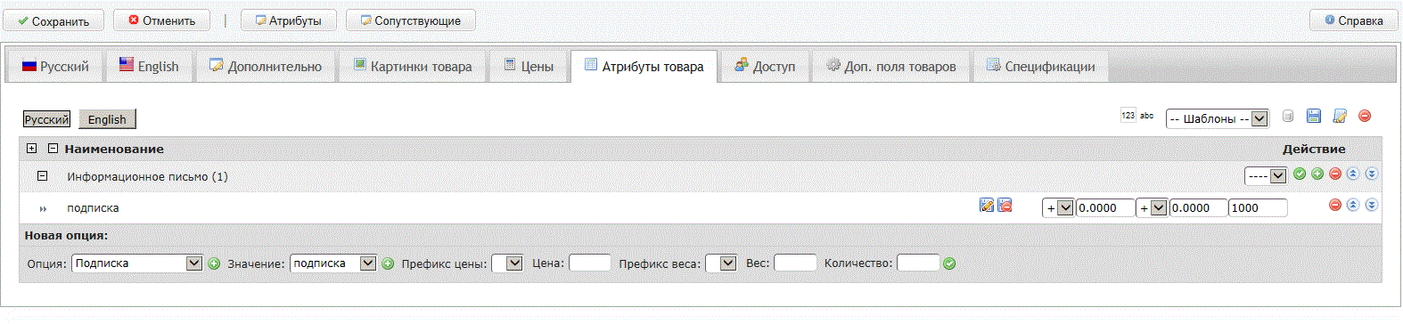Click the double-arrow marker beside подписка
The width and height of the screenshot is (1403, 324).
(43, 209)
